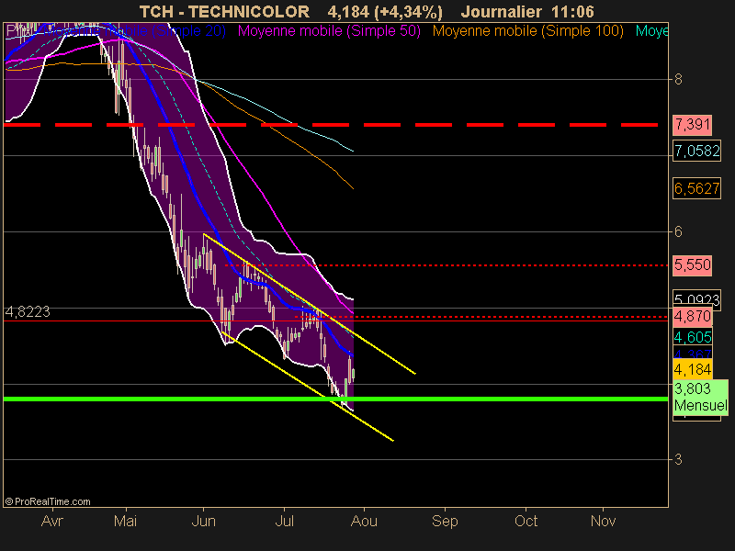Click the Oct month axis label
The image size is (735, 551).
[x=526, y=521]
